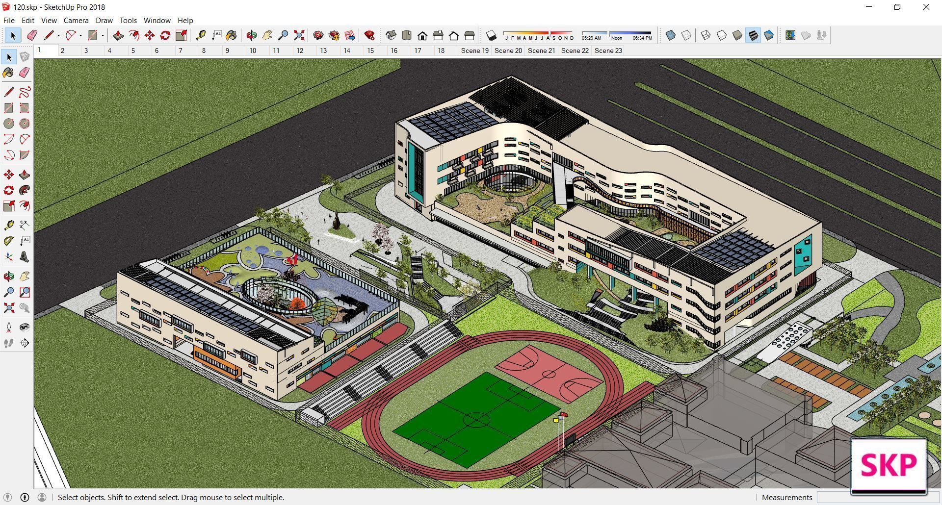
Task: Toggle X-Ray face style
Action: [671, 35]
